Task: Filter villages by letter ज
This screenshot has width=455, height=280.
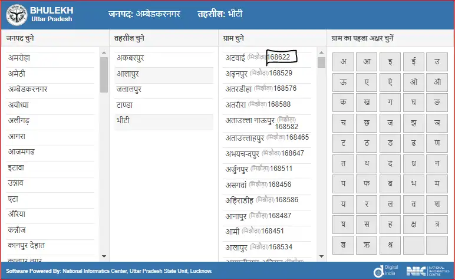Action: pos(390,123)
